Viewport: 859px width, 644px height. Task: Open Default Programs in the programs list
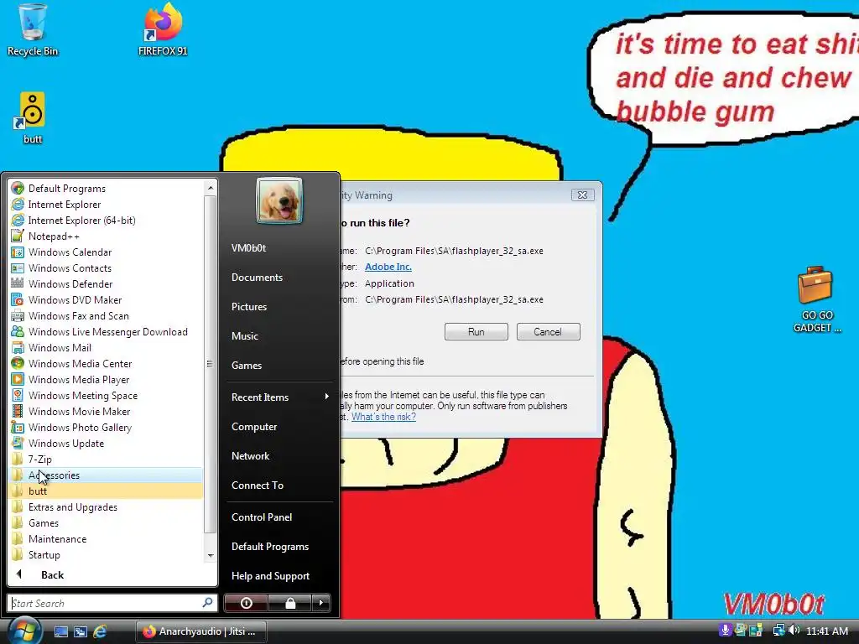pos(107,189)
